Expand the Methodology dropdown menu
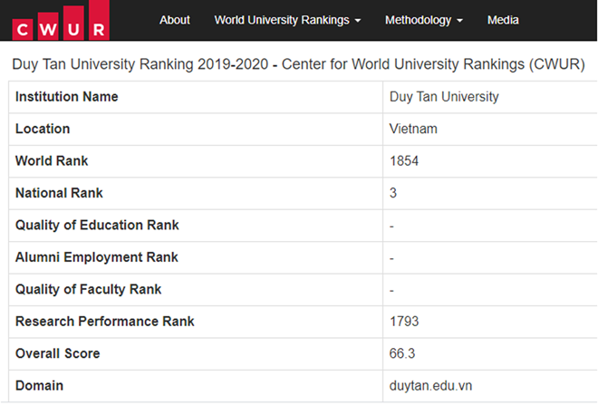Image resolution: width=598 pixels, height=405 pixels. click(x=423, y=20)
